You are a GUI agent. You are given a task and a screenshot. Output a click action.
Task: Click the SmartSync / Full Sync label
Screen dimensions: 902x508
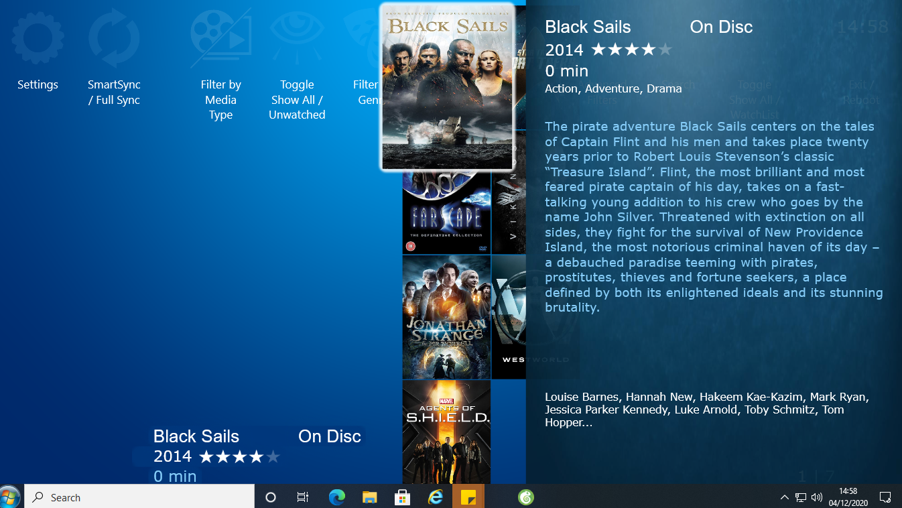(x=114, y=92)
